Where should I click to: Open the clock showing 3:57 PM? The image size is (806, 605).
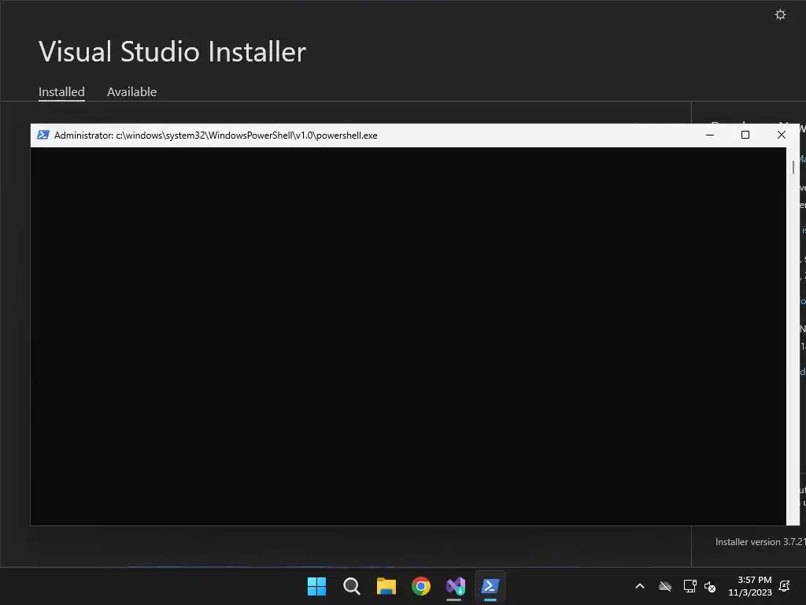click(750, 586)
